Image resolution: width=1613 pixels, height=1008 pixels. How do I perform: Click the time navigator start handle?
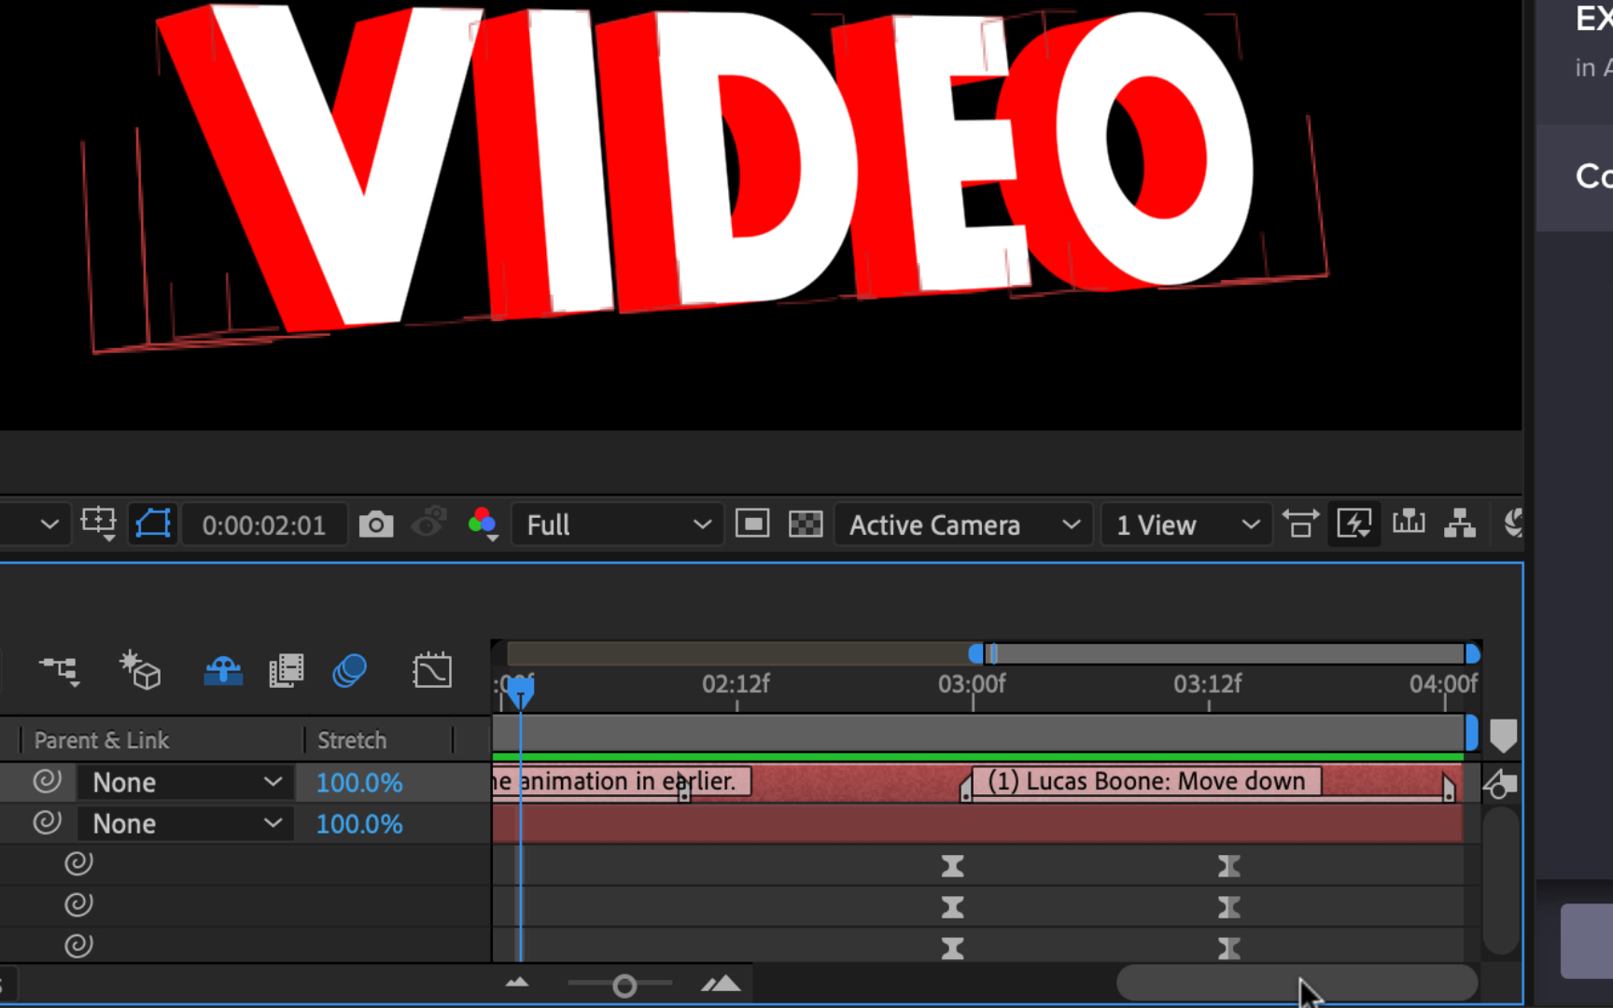pyautogui.click(x=975, y=653)
